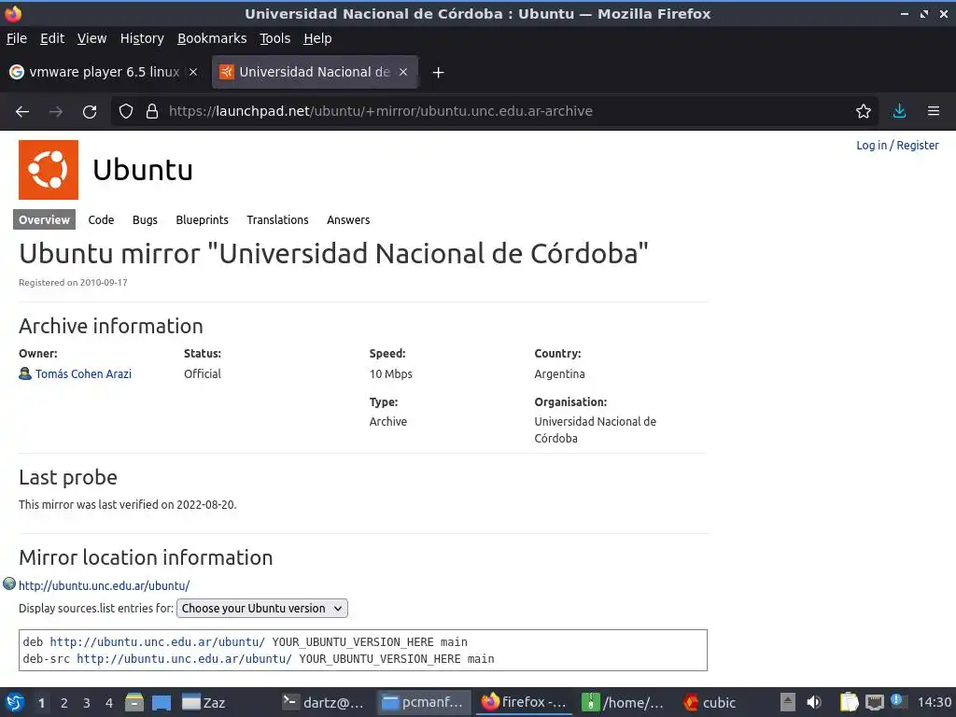This screenshot has height=717, width=956.
Task: Open the Help menu
Action: pos(317,38)
